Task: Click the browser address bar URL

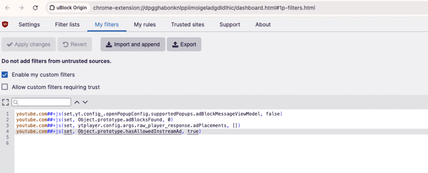Action: (x=204, y=8)
